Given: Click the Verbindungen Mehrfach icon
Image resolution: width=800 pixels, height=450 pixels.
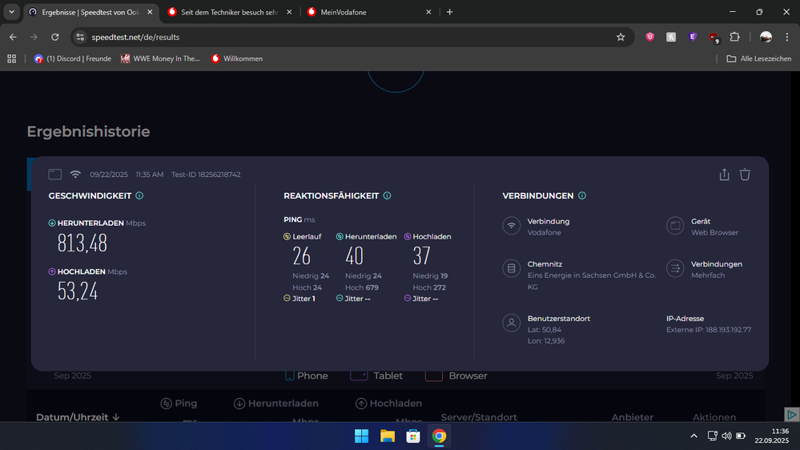Looking at the screenshot, I should click(675, 268).
